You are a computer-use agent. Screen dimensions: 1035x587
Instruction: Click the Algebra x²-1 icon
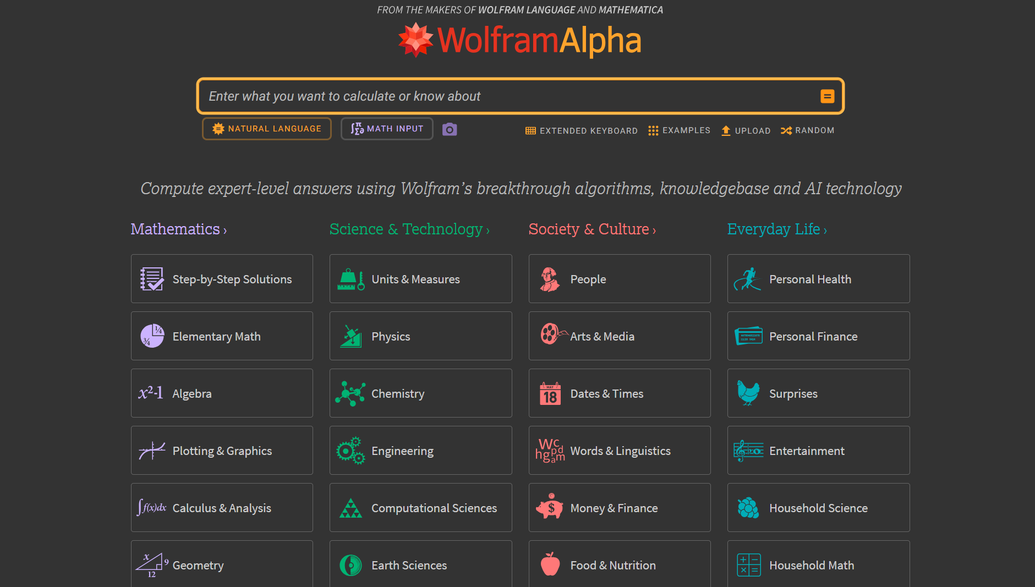[151, 393]
